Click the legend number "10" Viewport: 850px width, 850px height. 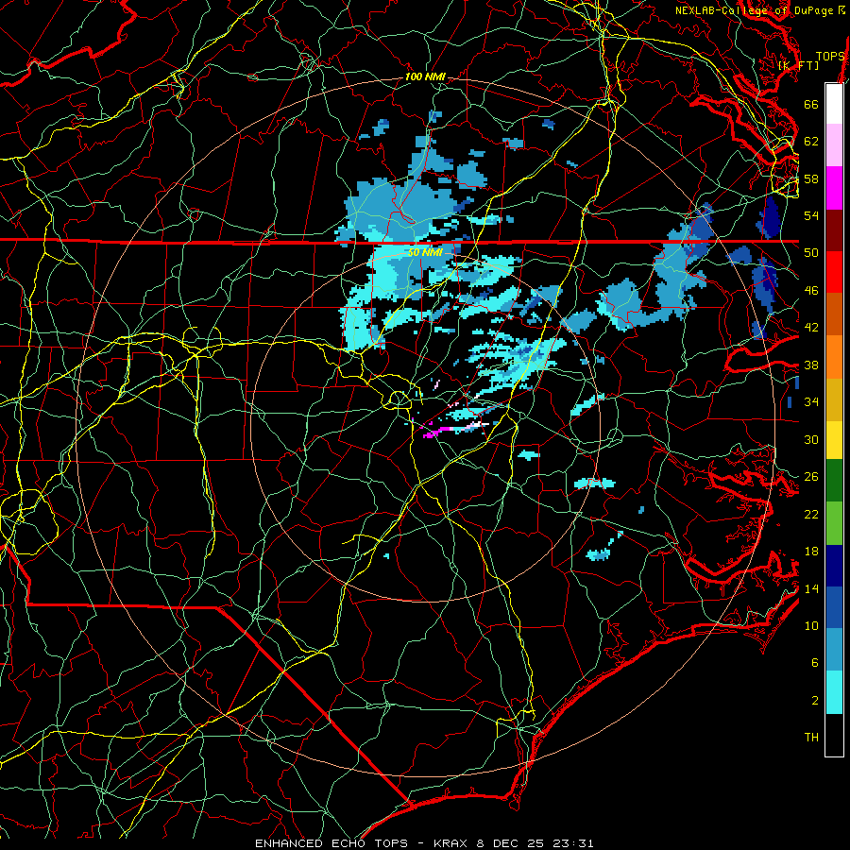(x=811, y=625)
